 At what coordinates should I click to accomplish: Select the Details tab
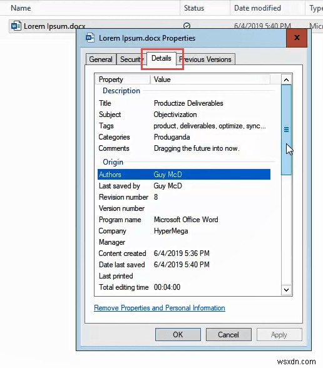(161, 58)
